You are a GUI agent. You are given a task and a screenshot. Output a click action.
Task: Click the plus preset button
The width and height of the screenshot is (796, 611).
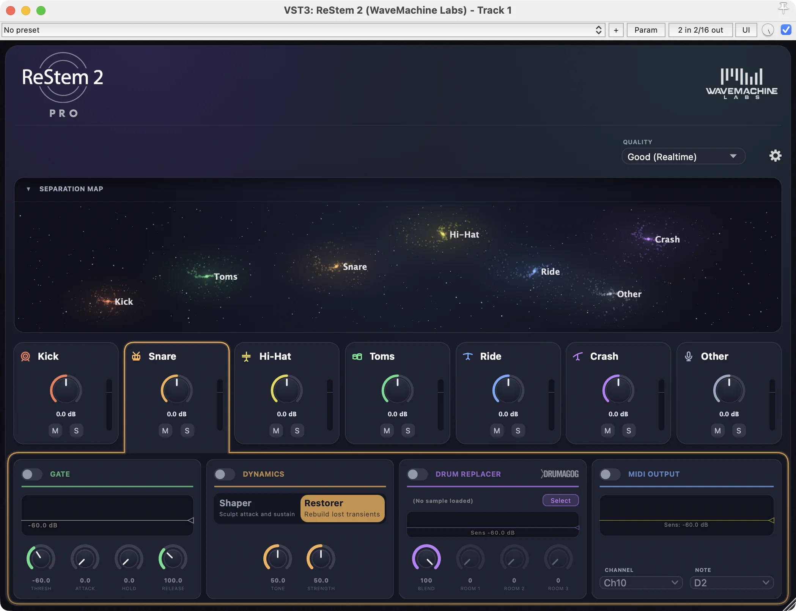coord(616,30)
